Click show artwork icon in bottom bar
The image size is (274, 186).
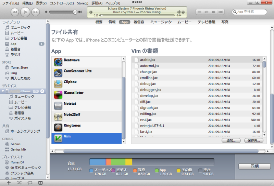point(40,183)
